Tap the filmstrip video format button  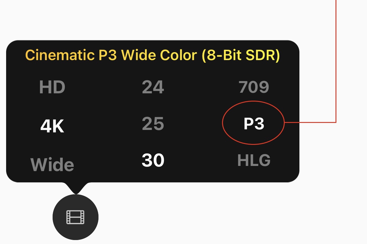[x=76, y=217]
